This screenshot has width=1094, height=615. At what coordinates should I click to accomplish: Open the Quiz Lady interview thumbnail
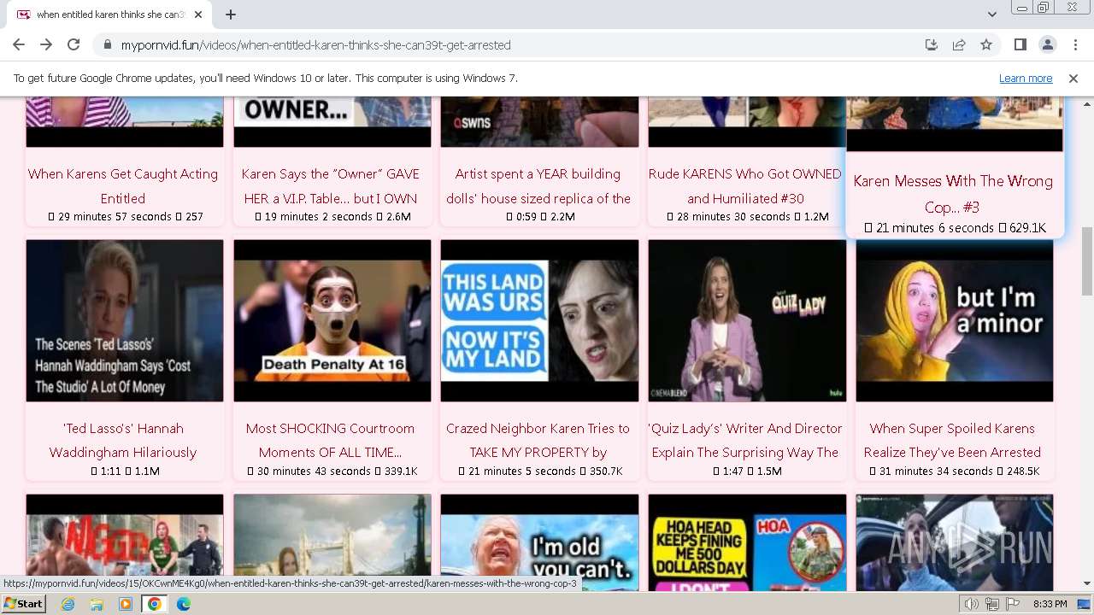pos(747,320)
